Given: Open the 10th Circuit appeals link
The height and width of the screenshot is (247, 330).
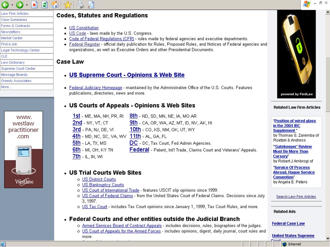Looking at the screenshot, I should point(135,129).
